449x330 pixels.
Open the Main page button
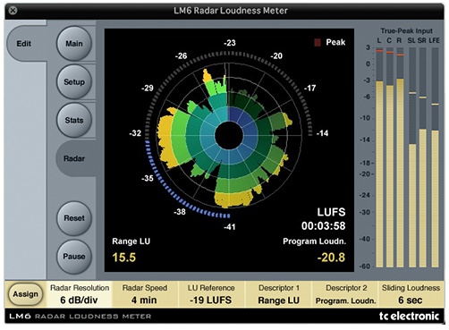click(74, 44)
